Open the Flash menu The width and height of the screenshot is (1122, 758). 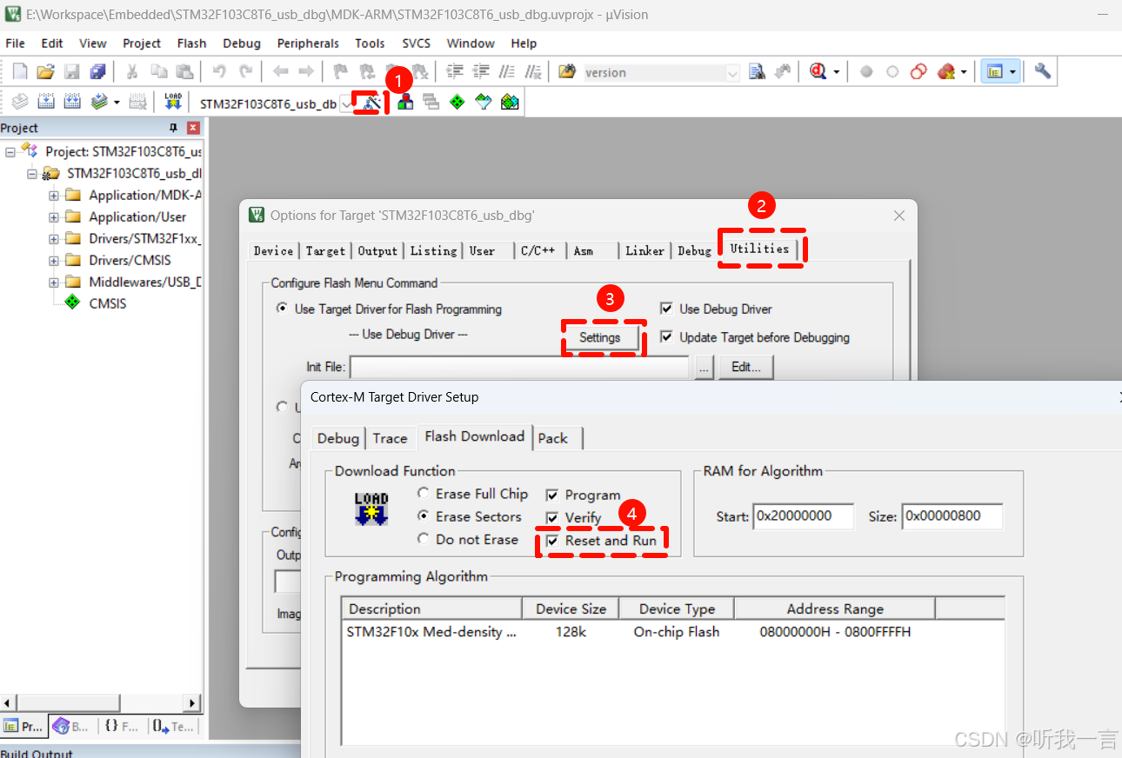coord(191,43)
